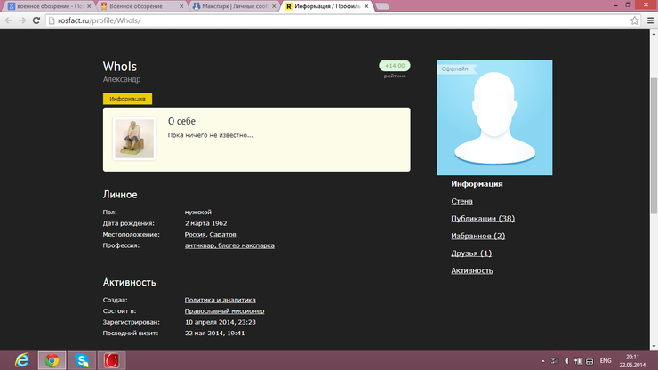Image resolution: width=658 pixels, height=370 pixels.
Task: Click the Оффлайн status ribbon
Action: [456, 68]
